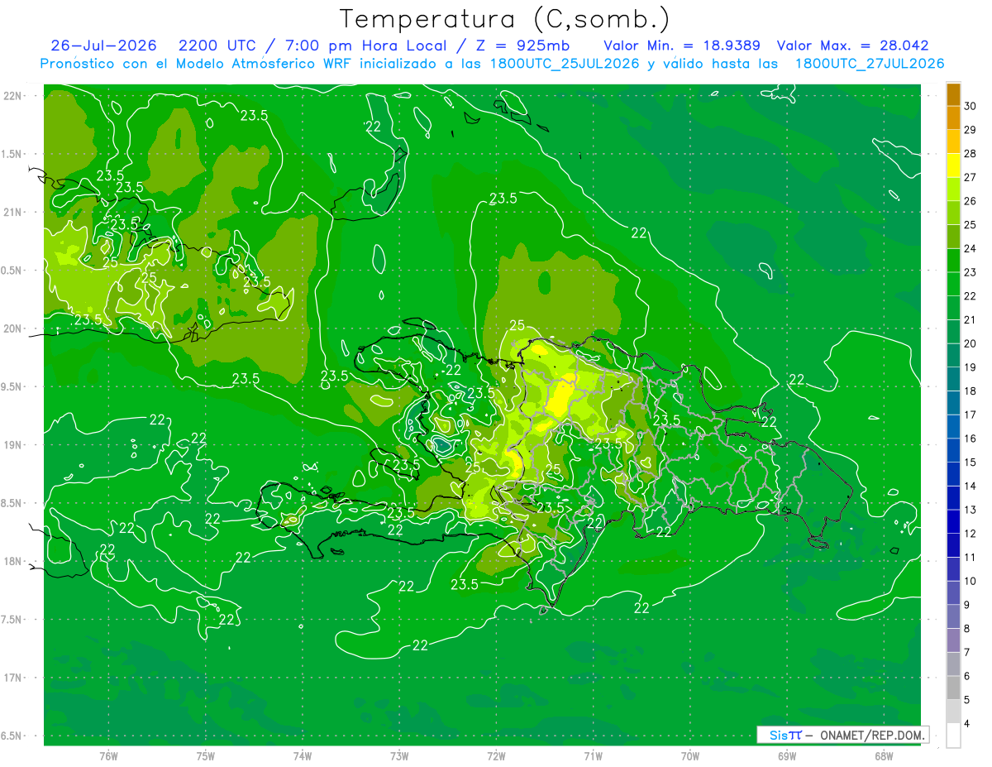Click the legend label "30"
This screenshot has width=992, height=767.
coord(970,106)
